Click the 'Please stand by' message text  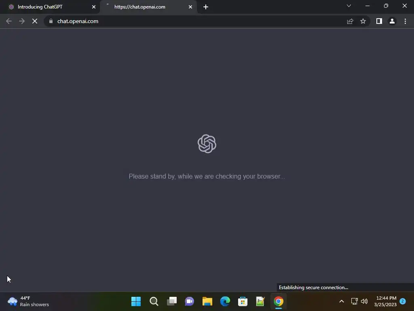point(207,177)
